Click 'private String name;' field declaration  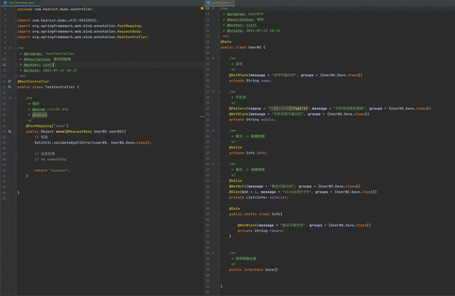(x=250, y=81)
